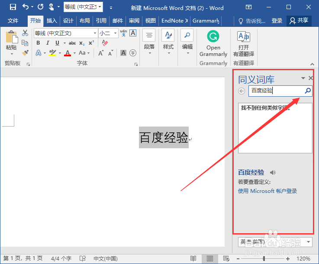Switch to the 设计 Design tab

(68, 20)
